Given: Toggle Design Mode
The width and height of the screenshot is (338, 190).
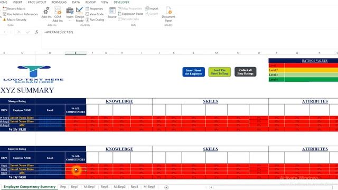Looking at the screenshot, I should 80,14.
